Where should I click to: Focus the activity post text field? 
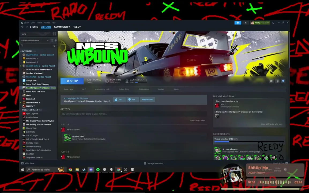pos(134,114)
